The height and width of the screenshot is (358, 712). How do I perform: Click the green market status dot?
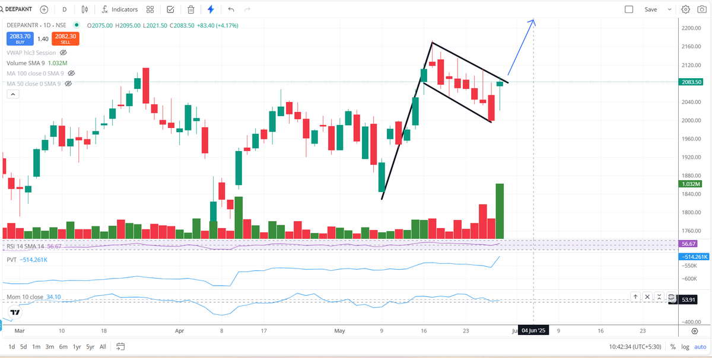77,25
